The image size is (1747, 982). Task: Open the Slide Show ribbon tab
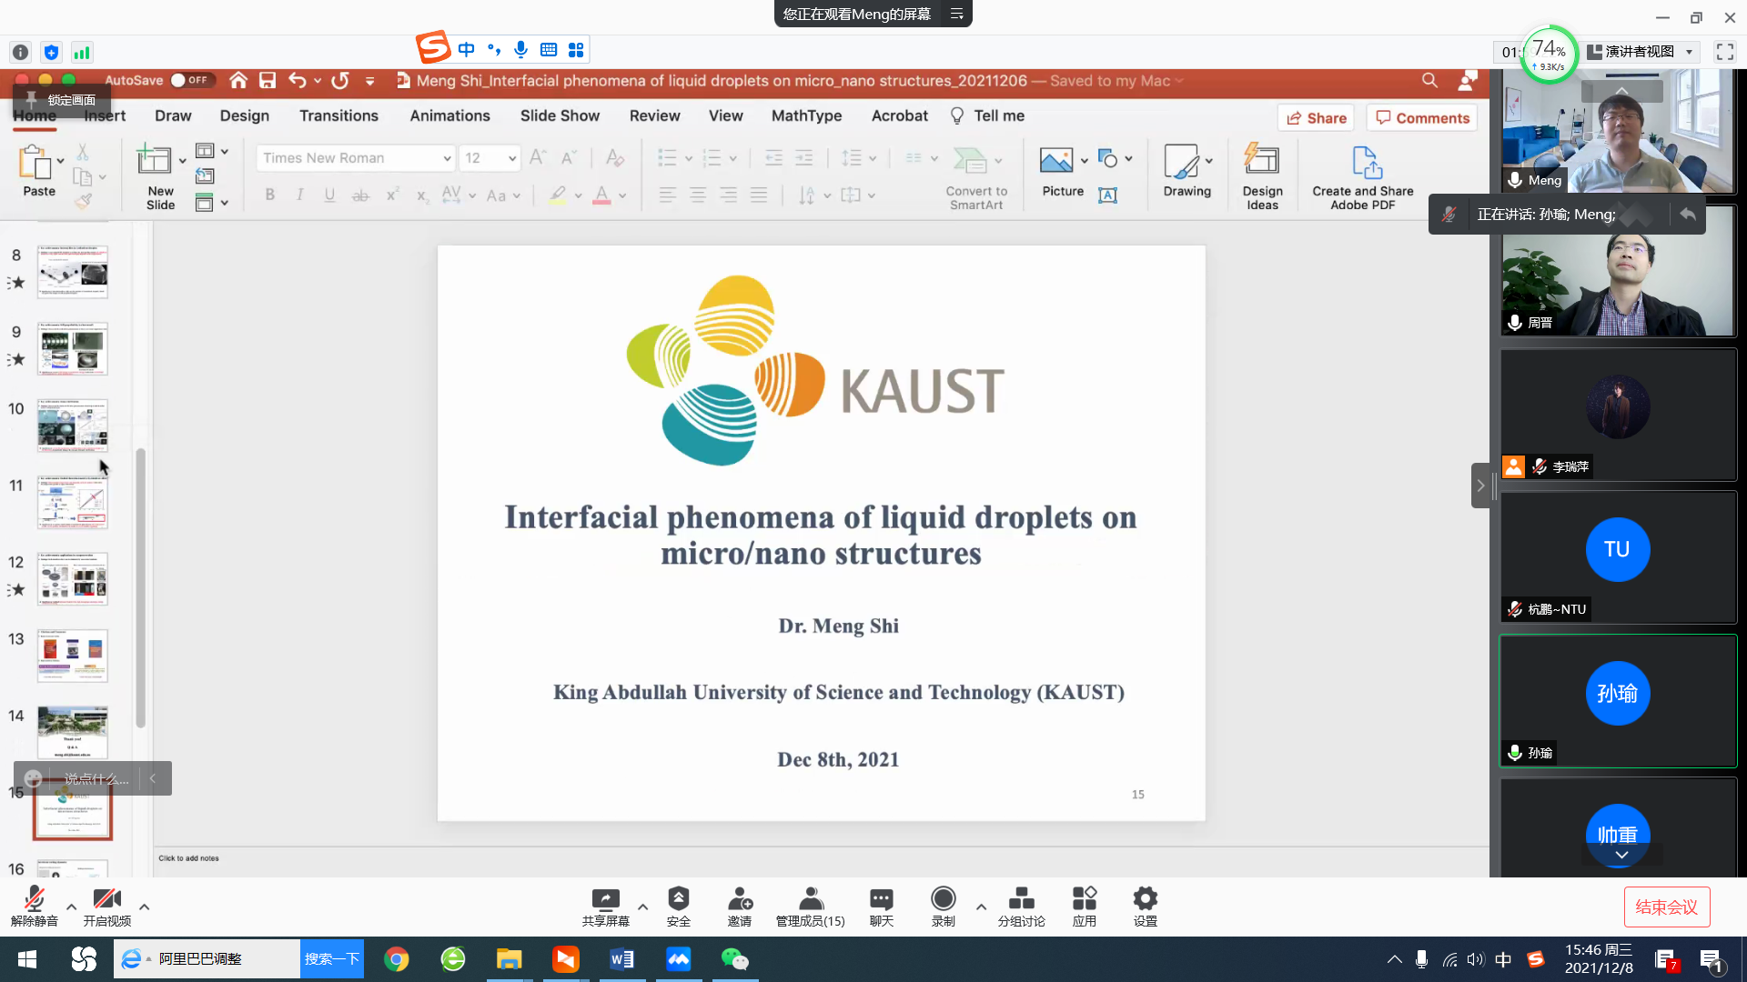pyautogui.click(x=560, y=115)
